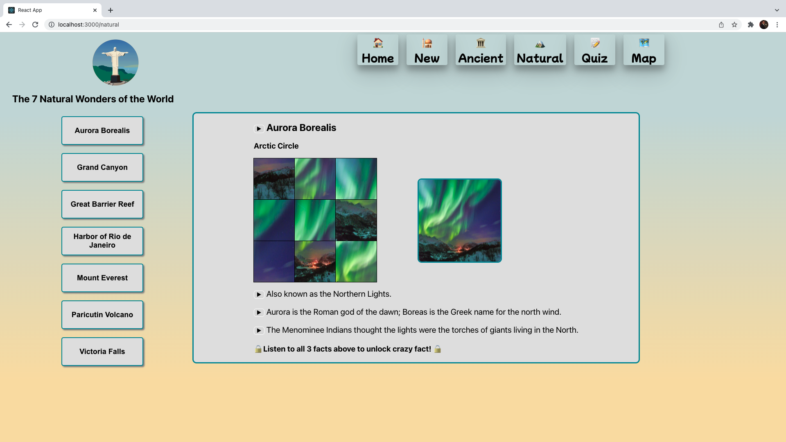Click the browser forward arrow
The height and width of the screenshot is (442, 786).
click(x=22, y=25)
